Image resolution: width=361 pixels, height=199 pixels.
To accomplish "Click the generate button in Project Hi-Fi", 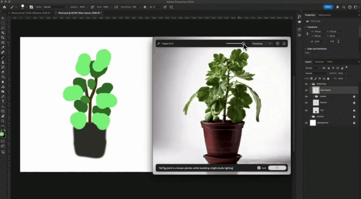I will pos(277,168).
